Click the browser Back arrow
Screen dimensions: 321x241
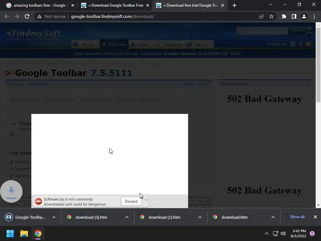click(x=7, y=16)
